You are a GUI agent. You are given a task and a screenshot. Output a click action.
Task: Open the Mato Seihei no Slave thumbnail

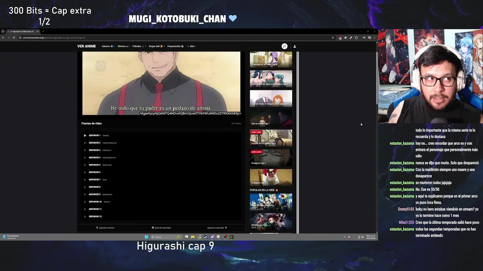(271, 79)
